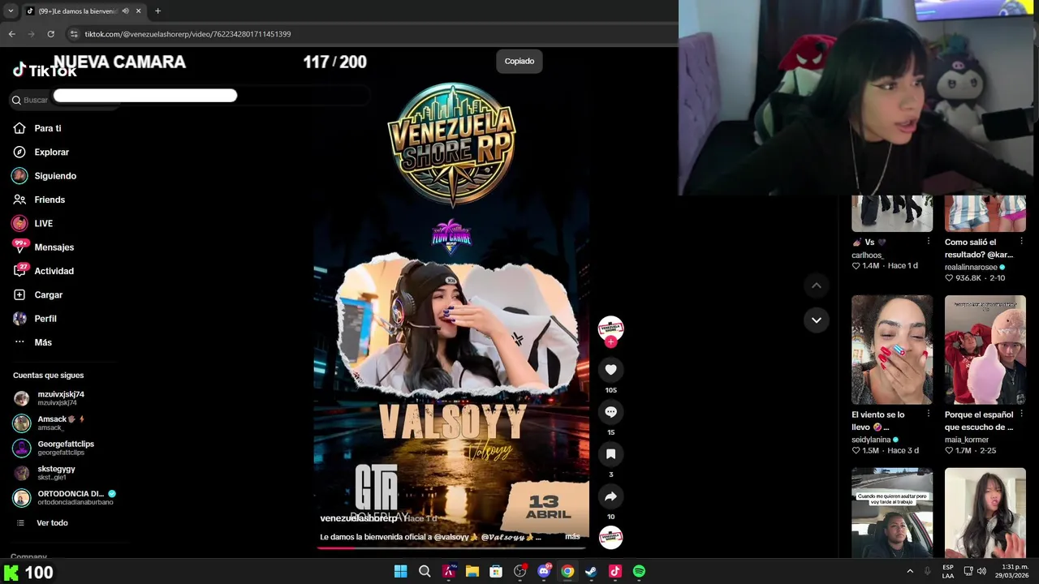Go back in browser
Image resolution: width=1039 pixels, height=584 pixels.
tap(11, 34)
